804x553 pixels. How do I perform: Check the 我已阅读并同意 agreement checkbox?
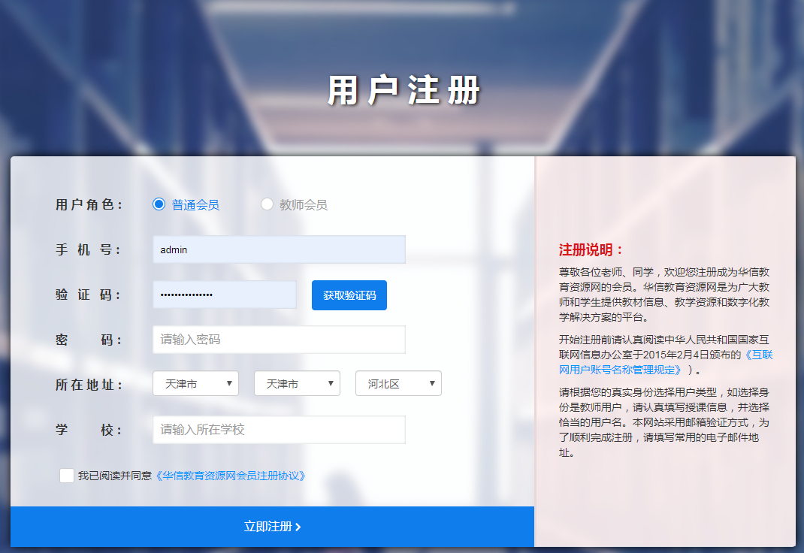click(67, 476)
